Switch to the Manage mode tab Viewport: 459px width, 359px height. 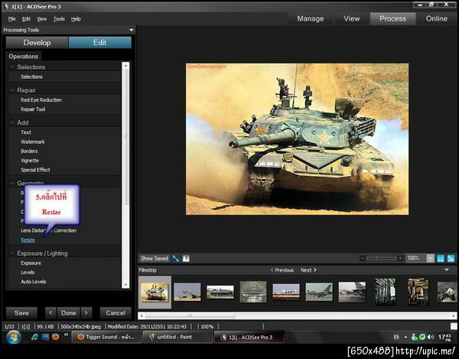pos(311,18)
